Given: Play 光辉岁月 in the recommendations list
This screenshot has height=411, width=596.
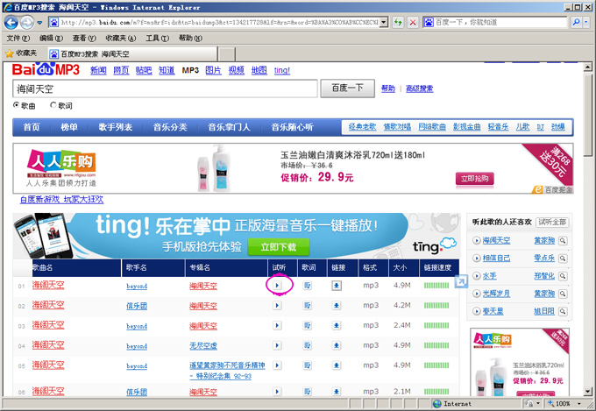Looking at the screenshot, I should [x=476, y=294].
